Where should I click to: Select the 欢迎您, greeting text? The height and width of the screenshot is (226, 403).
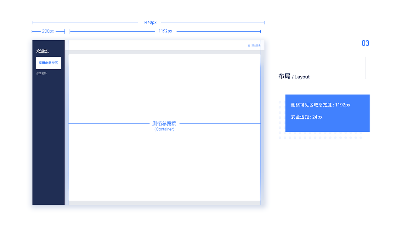pos(43,51)
